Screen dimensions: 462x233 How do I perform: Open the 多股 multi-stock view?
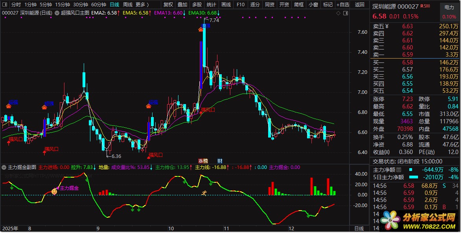[197, 4]
